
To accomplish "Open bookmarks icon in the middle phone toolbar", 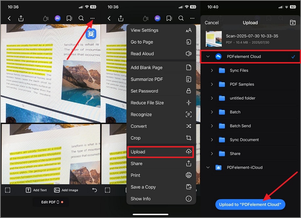I will coord(169,18).
